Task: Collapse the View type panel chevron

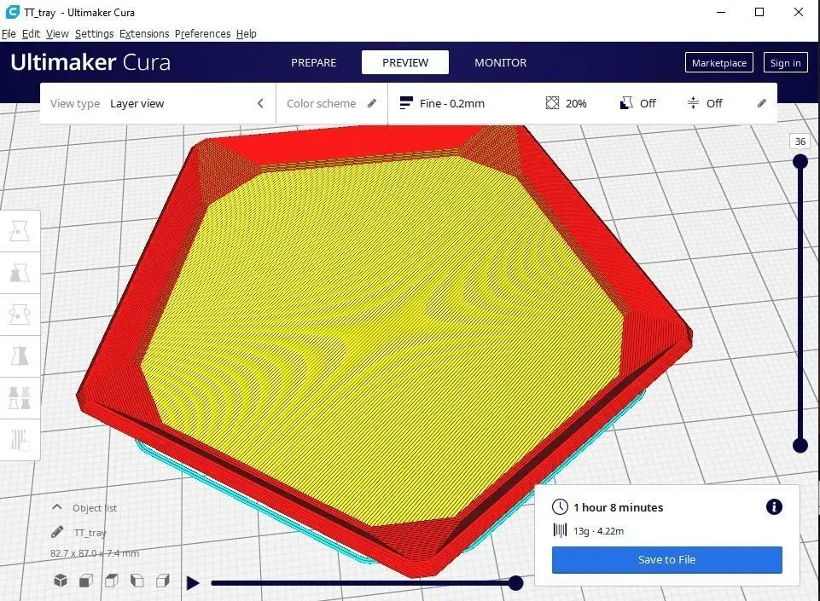Action: point(260,103)
